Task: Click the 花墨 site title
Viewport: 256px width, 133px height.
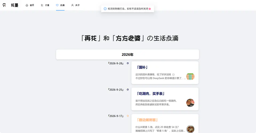Action: point(14,5)
